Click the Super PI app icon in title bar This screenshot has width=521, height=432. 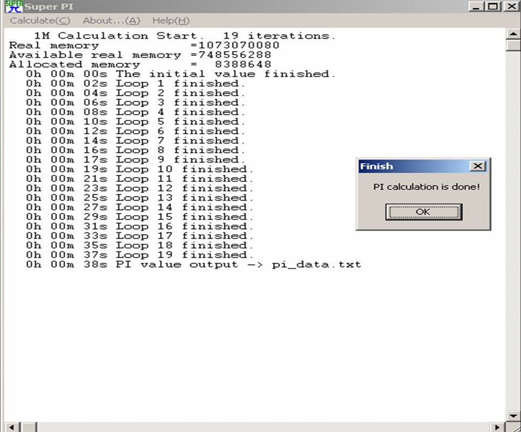[x=14, y=6]
